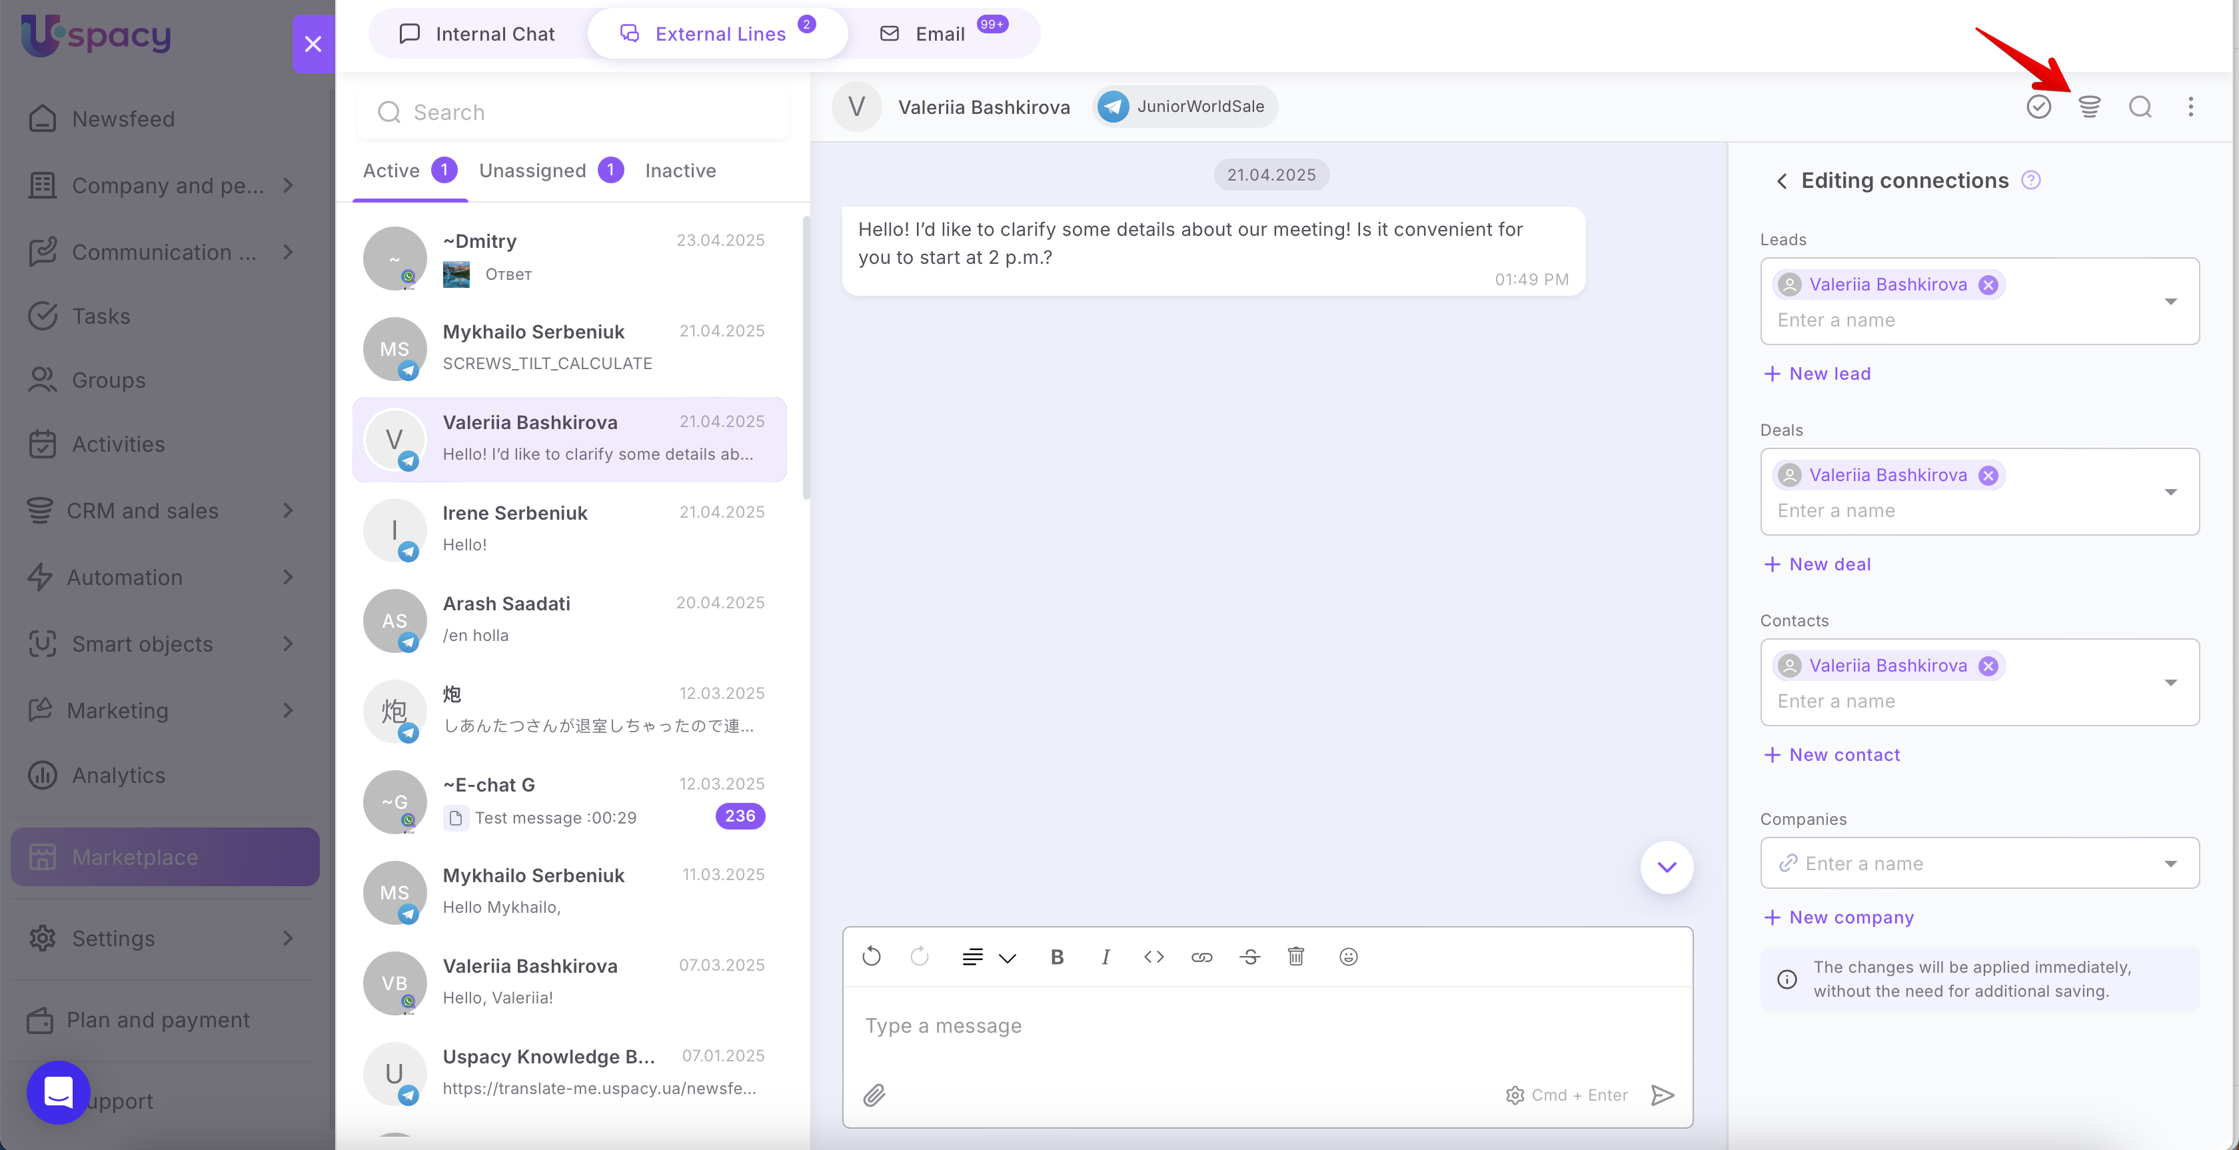Expand the Deals dropdown arrow
This screenshot has width=2239, height=1150.
[2170, 492]
